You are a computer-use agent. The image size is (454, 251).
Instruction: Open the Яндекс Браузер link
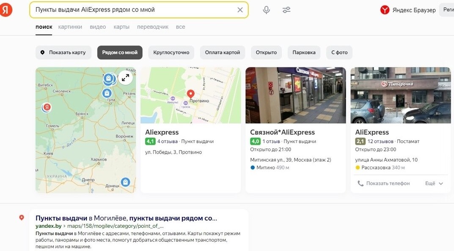[414, 10]
